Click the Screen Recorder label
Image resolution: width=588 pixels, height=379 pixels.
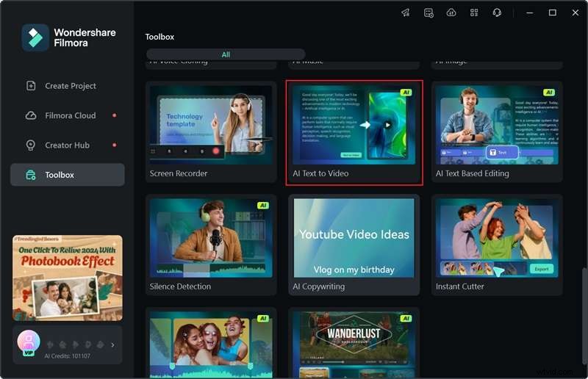pos(179,173)
